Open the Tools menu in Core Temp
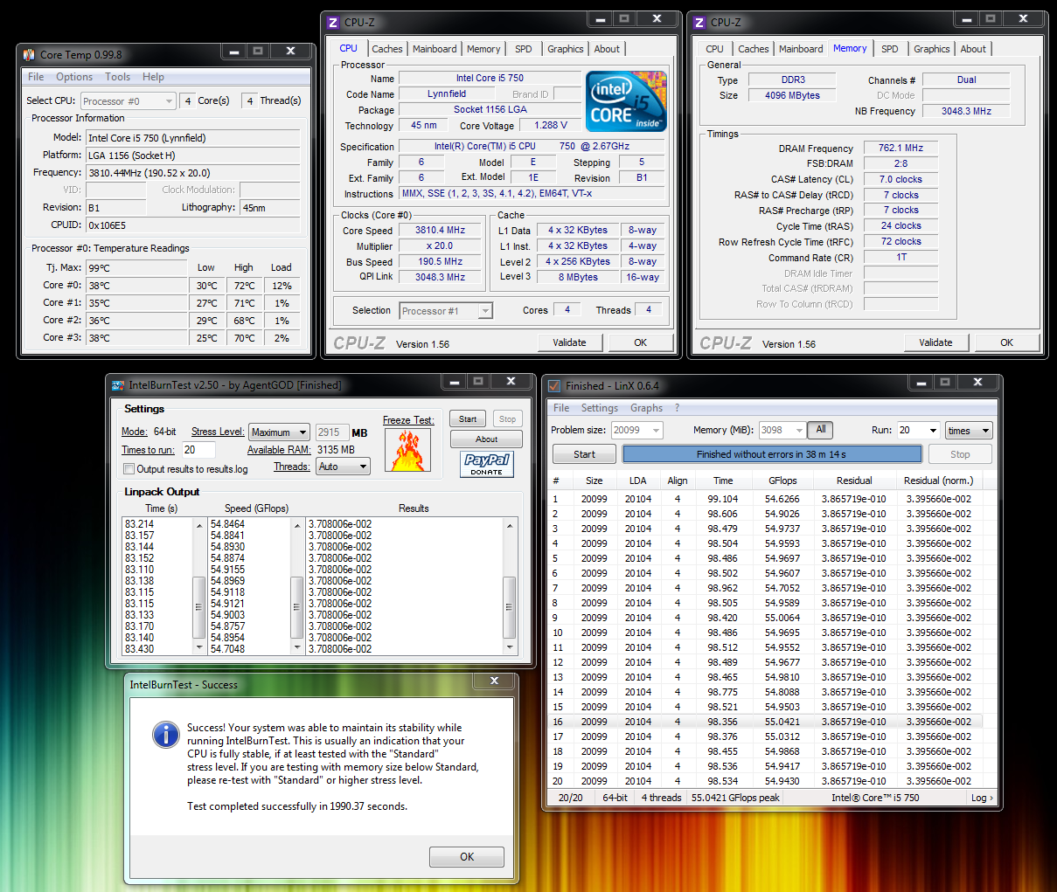This screenshot has height=892, width=1057. click(x=118, y=77)
